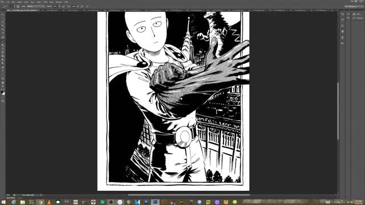Select the Blur tool
The width and height of the screenshot is (365, 205).
click(x=3, y=60)
